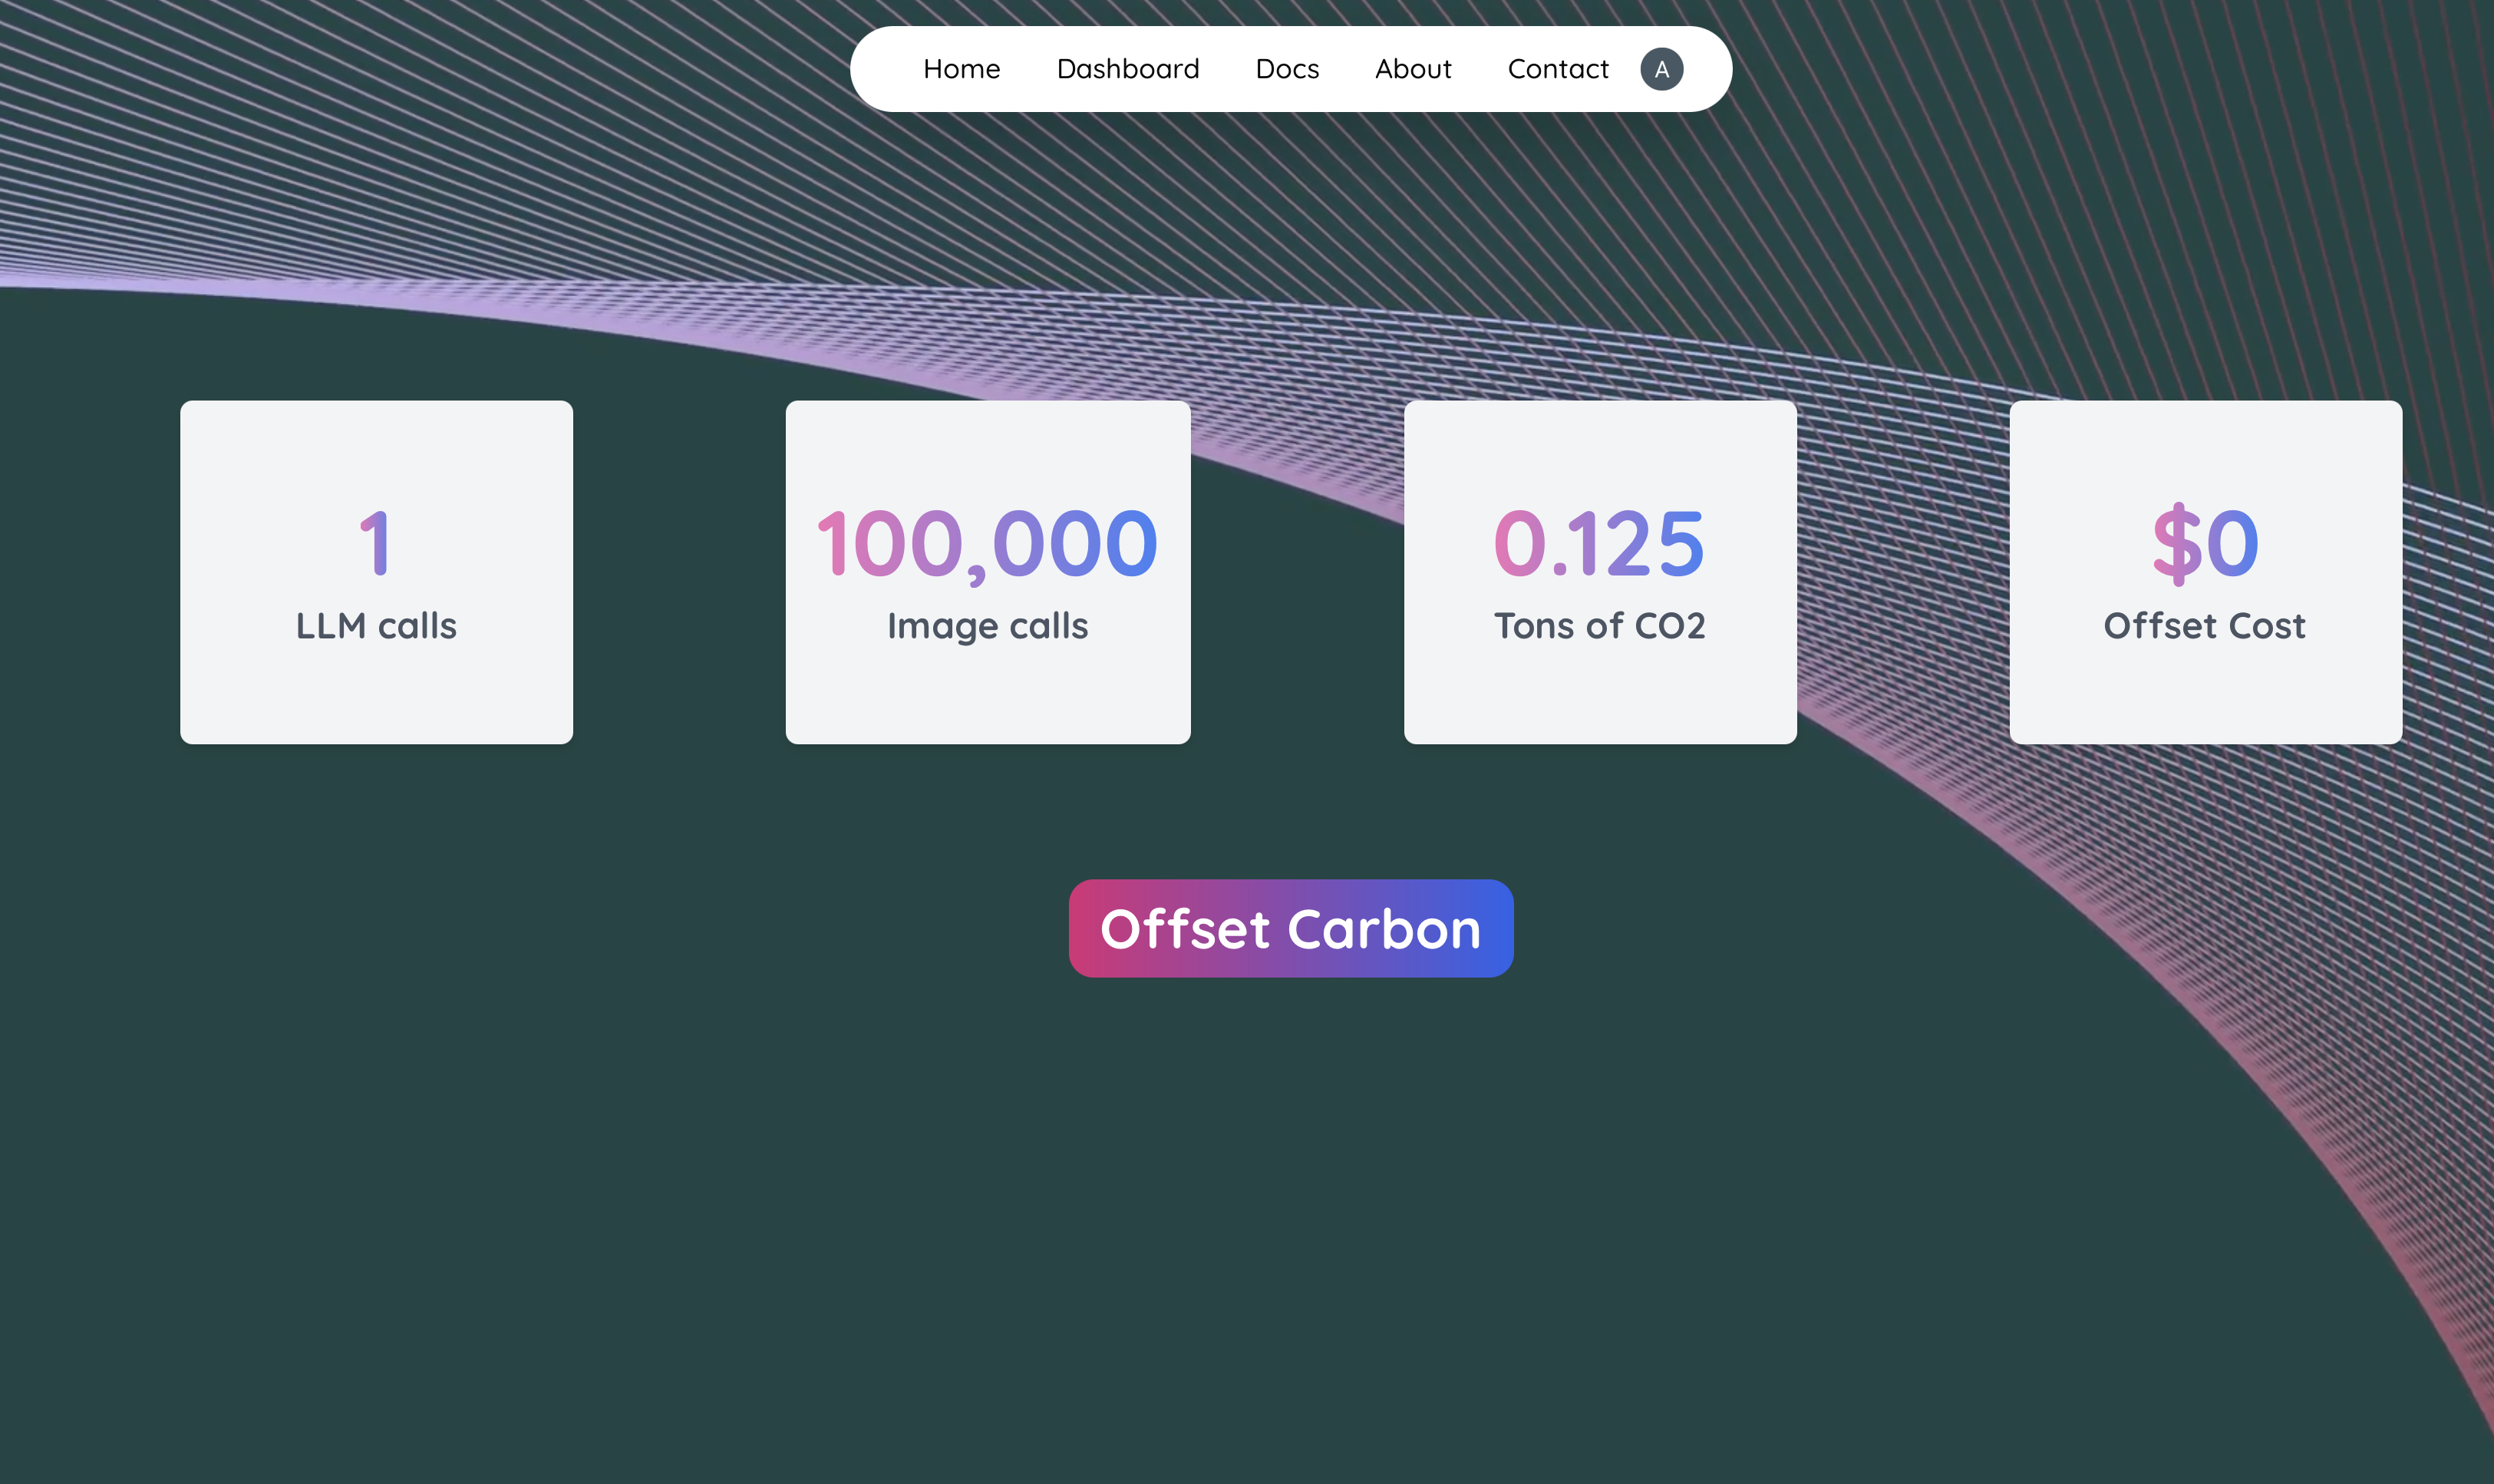Click the 100,000 image calls figure
Image resolution: width=2494 pixels, height=1484 pixels.
pyautogui.click(x=987, y=543)
